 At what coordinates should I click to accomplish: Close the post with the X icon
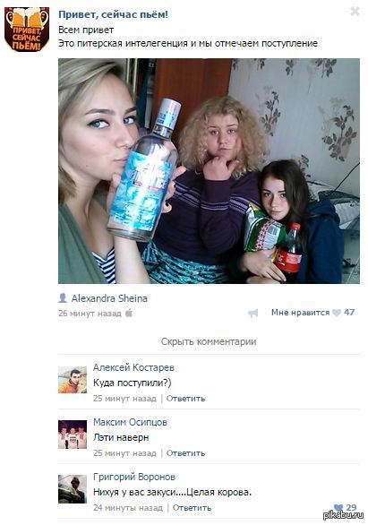coord(355,12)
